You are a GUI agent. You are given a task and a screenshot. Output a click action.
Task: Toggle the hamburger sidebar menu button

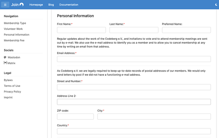tap(5, 5)
